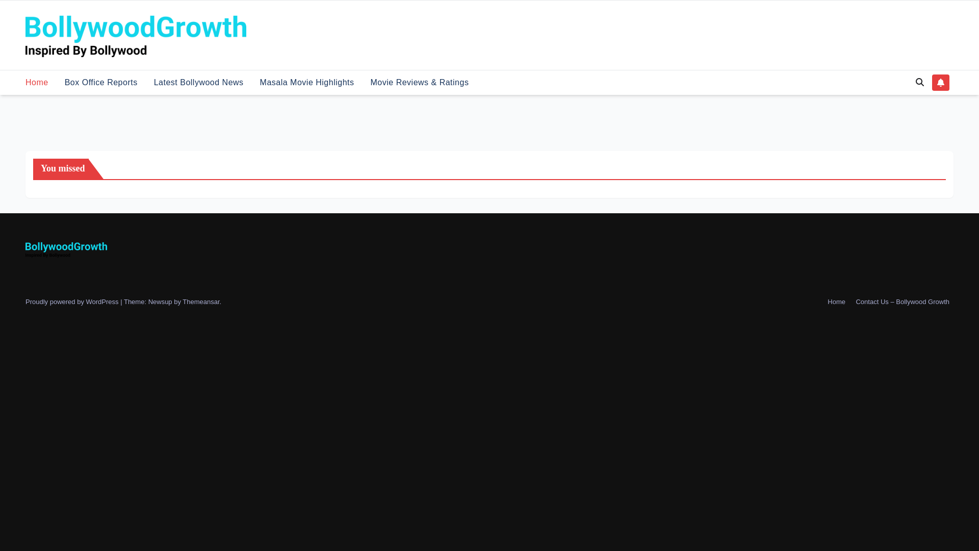Follow the Newsup theme link
The width and height of the screenshot is (979, 551).
[160, 302]
